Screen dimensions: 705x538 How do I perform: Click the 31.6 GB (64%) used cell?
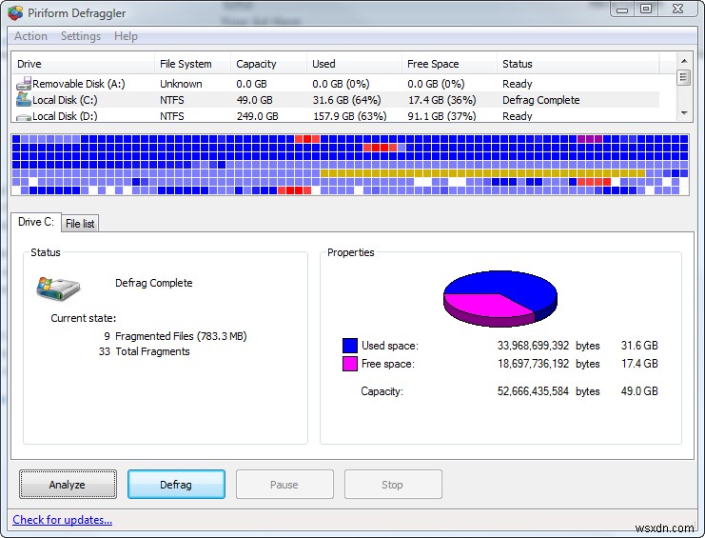346,100
